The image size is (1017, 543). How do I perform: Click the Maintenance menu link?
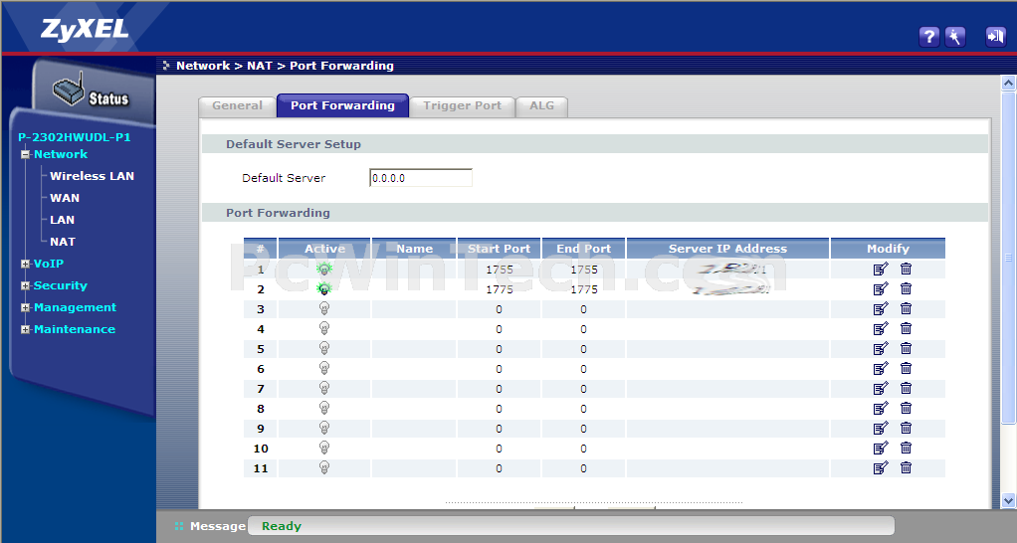75,329
